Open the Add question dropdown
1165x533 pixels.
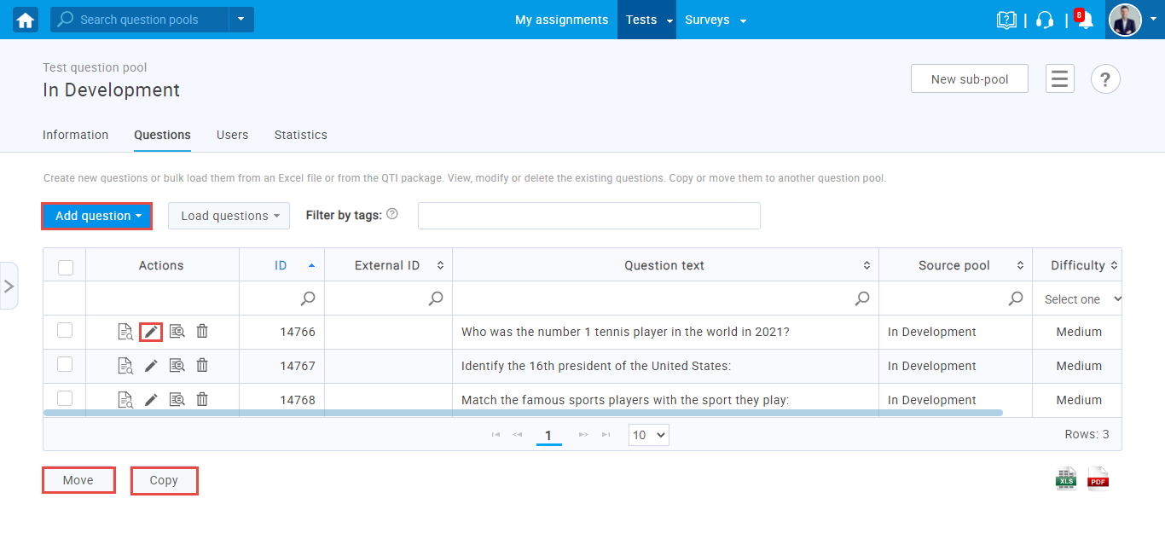(97, 216)
